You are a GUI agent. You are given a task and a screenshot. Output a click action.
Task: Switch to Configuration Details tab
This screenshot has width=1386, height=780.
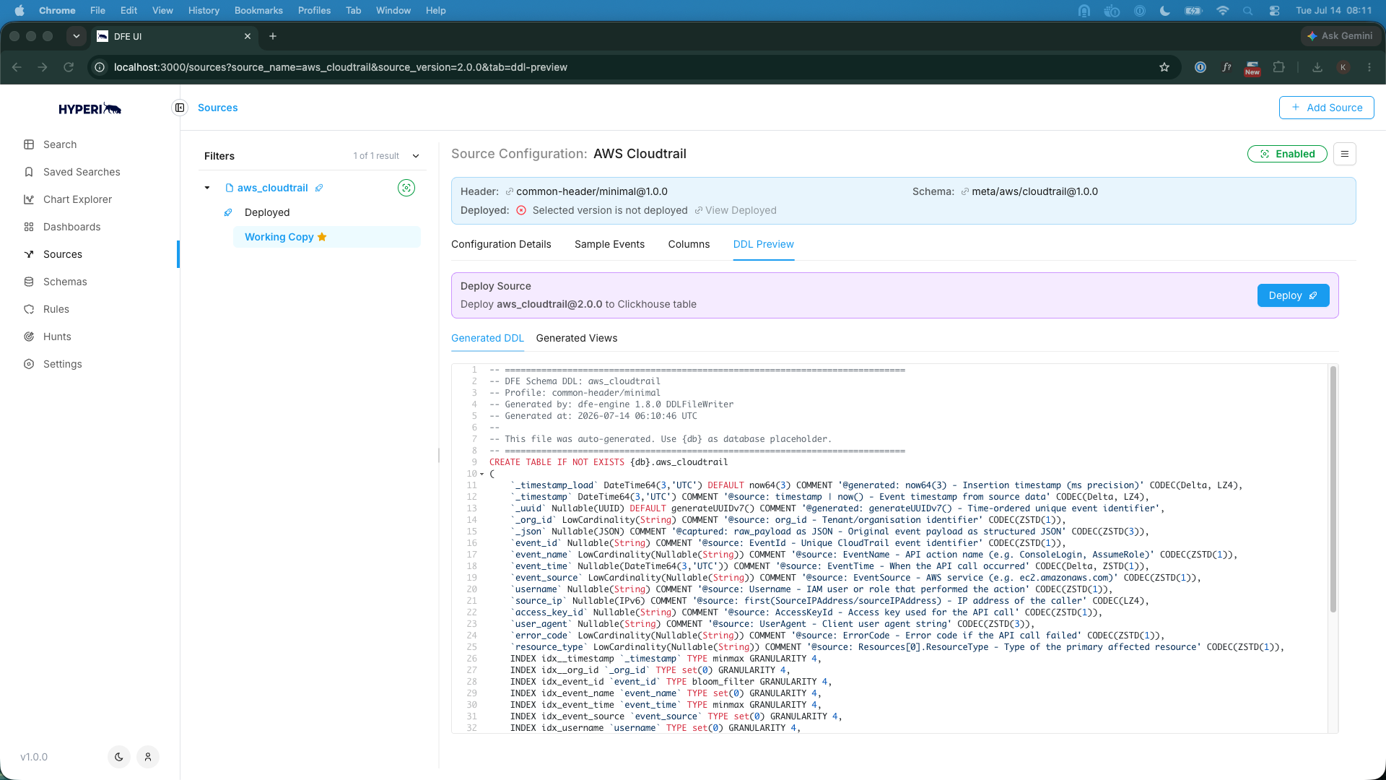pos(501,244)
